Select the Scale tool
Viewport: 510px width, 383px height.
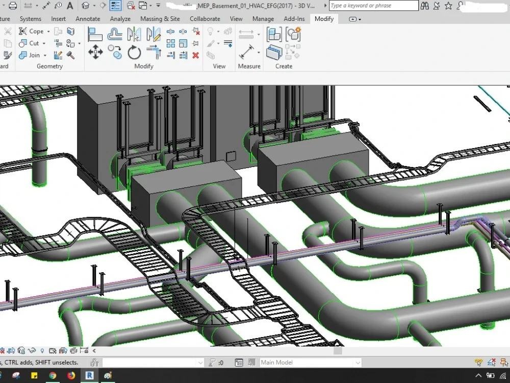[x=183, y=43]
